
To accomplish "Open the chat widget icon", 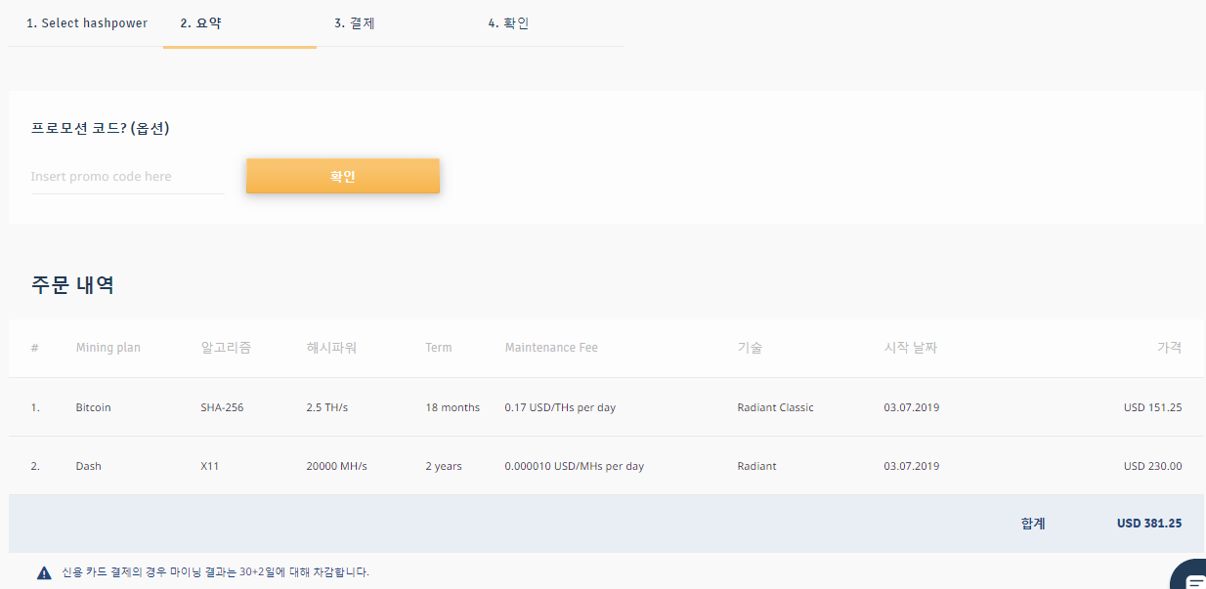I will pos(1190,577).
